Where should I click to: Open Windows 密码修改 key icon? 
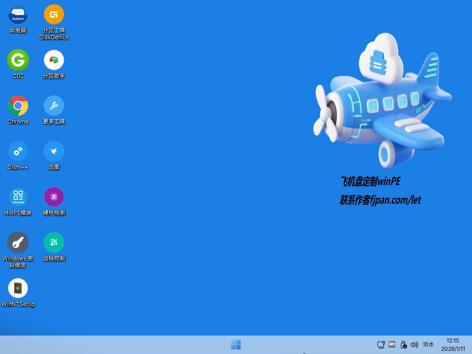coord(18,242)
